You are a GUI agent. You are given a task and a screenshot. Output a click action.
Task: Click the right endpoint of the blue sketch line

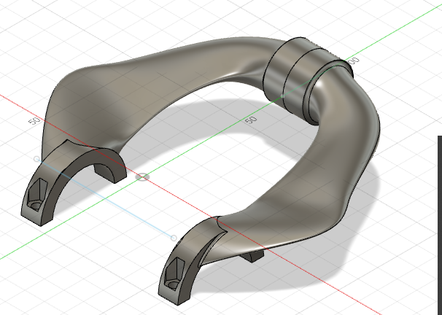point(174,238)
